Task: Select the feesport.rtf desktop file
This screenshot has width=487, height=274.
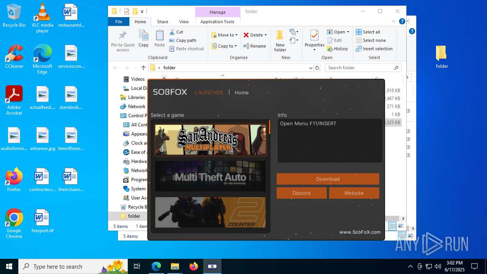Action: coord(43,221)
